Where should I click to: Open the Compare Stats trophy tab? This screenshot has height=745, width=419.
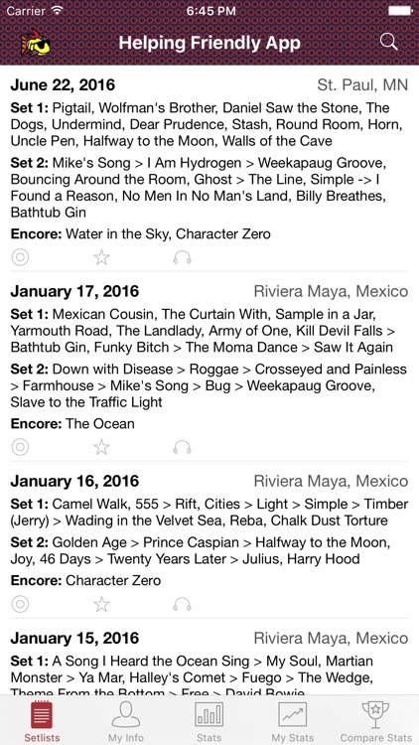click(x=375, y=721)
